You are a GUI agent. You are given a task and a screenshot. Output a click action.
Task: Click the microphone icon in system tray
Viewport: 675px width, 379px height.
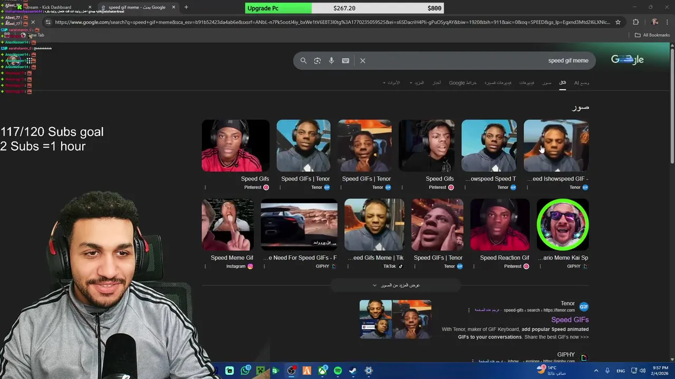(x=607, y=371)
